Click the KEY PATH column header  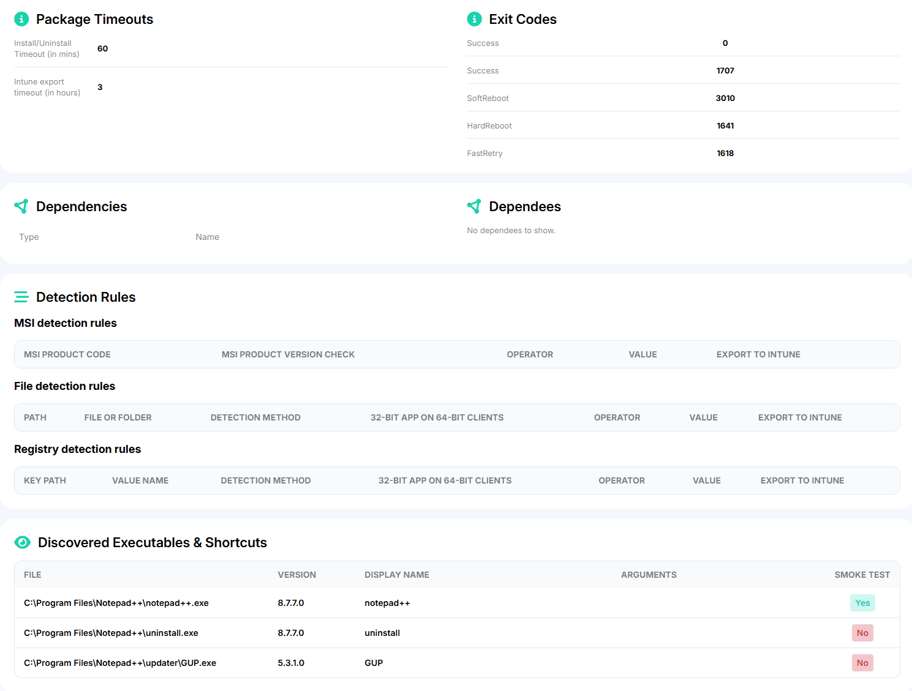pos(45,480)
